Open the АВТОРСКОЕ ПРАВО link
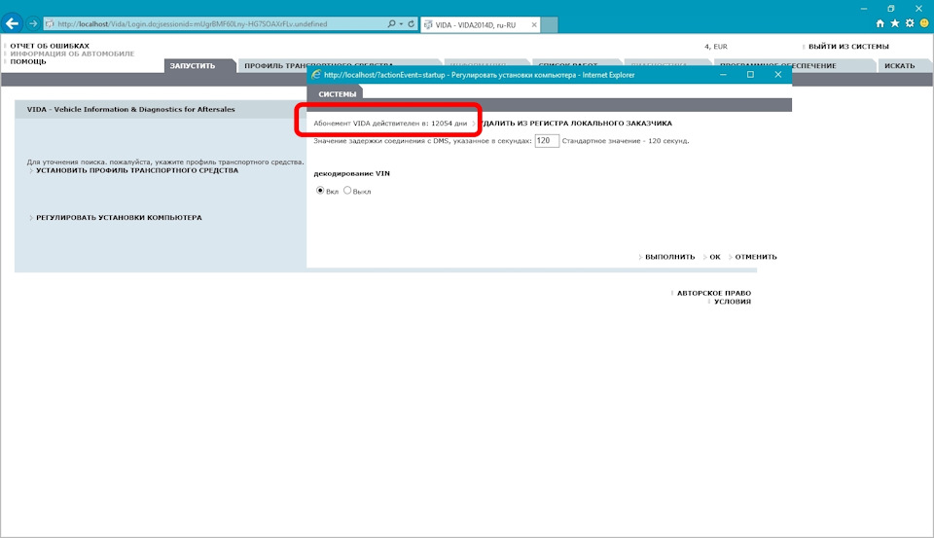 tap(713, 293)
